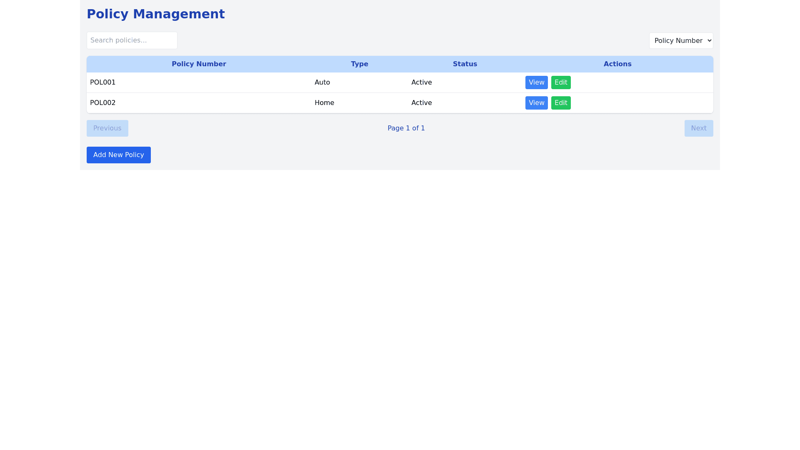Image resolution: width=800 pixels, height=450 pixels.
Task: Click the Policy Number column header
Action: [x=199, y=64]
